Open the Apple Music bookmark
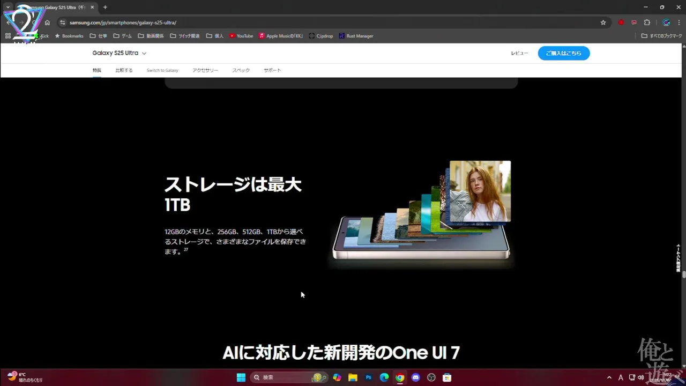 281,36
